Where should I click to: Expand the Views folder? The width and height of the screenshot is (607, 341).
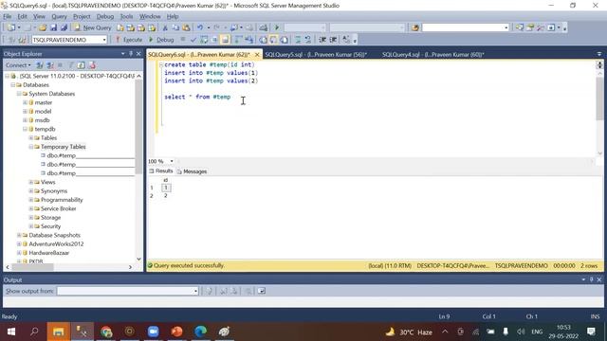[x=30, y=182]
